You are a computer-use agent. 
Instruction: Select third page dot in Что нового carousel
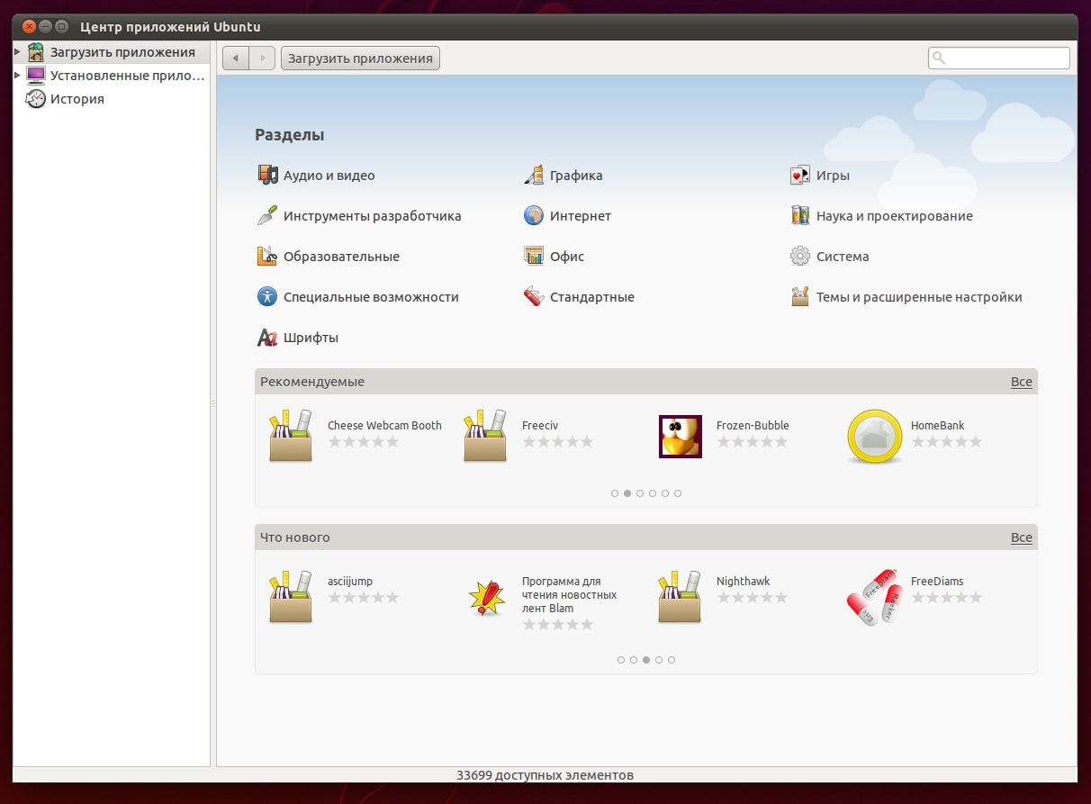pos(646,660)
